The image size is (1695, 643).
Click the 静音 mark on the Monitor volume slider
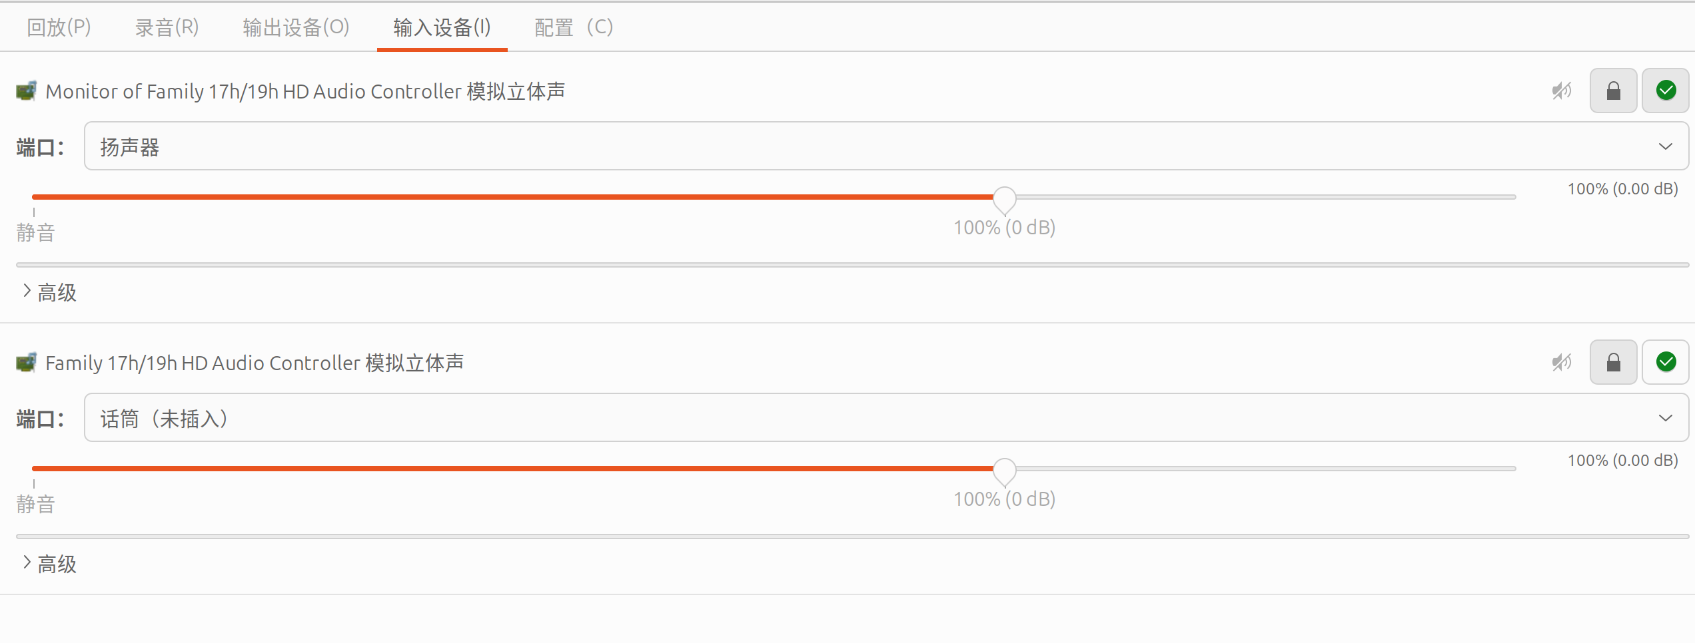click(x=35, y=232)
